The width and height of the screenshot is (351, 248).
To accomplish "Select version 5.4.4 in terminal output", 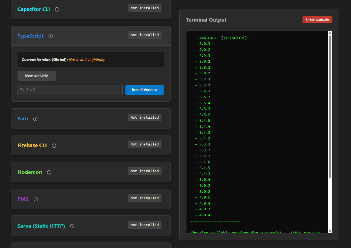I will point(205,127).
